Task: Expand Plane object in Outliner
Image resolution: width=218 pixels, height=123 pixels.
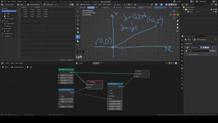Action: pos(186,12)
